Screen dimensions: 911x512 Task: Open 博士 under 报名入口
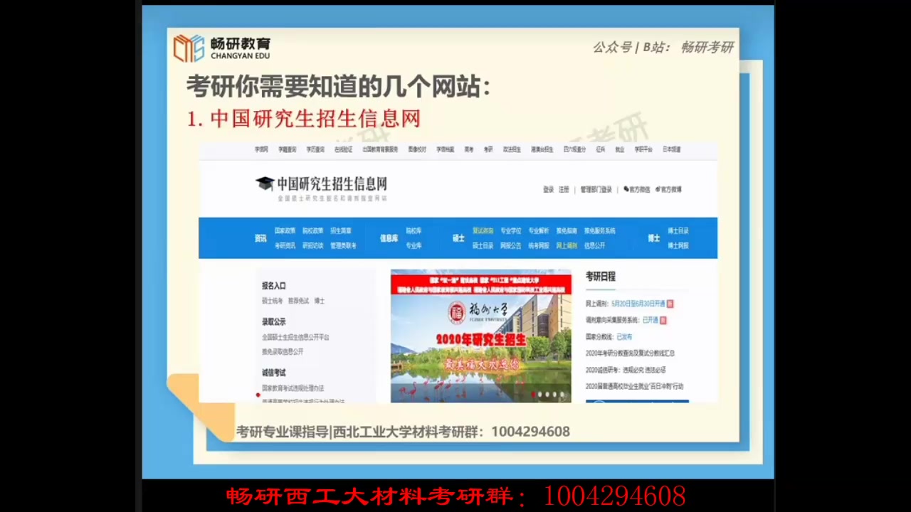(x=320, y=301)
